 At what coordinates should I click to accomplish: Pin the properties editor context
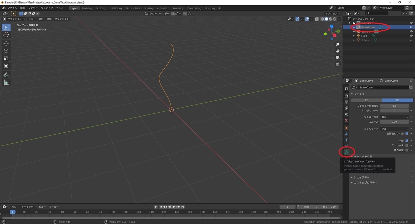(411, 81)
